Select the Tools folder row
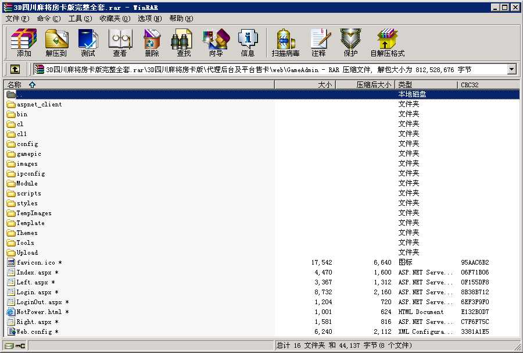 tap(261, 243)
